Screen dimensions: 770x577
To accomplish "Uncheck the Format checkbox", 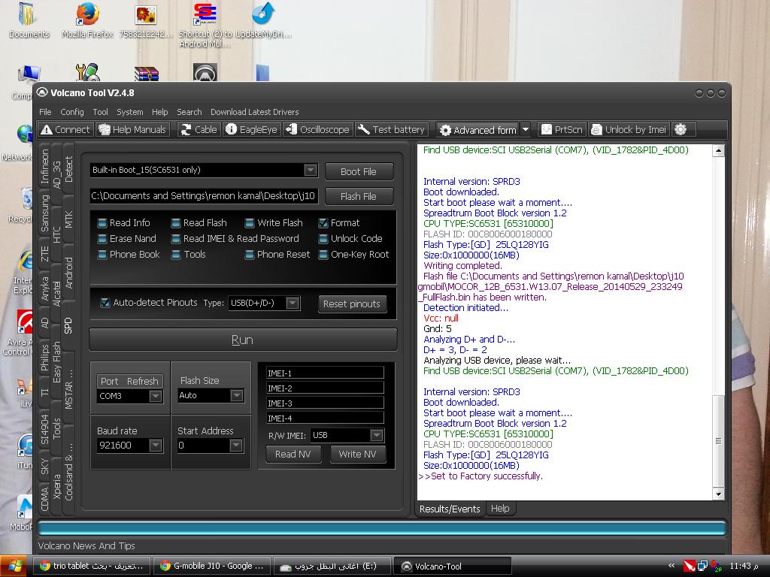I will pyautogui.click(x=323, y=222).
